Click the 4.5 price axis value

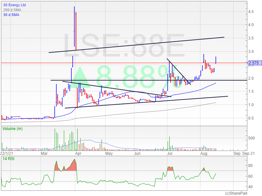[x=251, y=12]
